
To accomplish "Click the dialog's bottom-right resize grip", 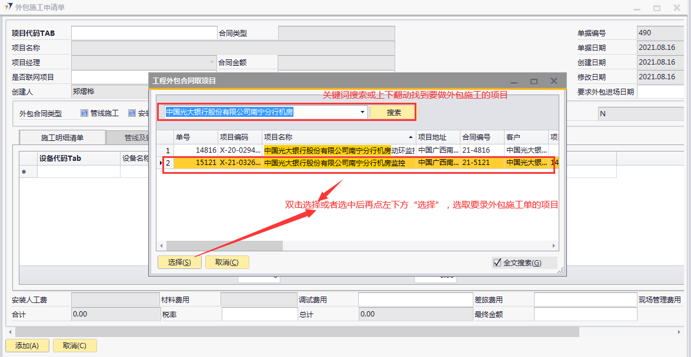I will (x=560, y=271).
